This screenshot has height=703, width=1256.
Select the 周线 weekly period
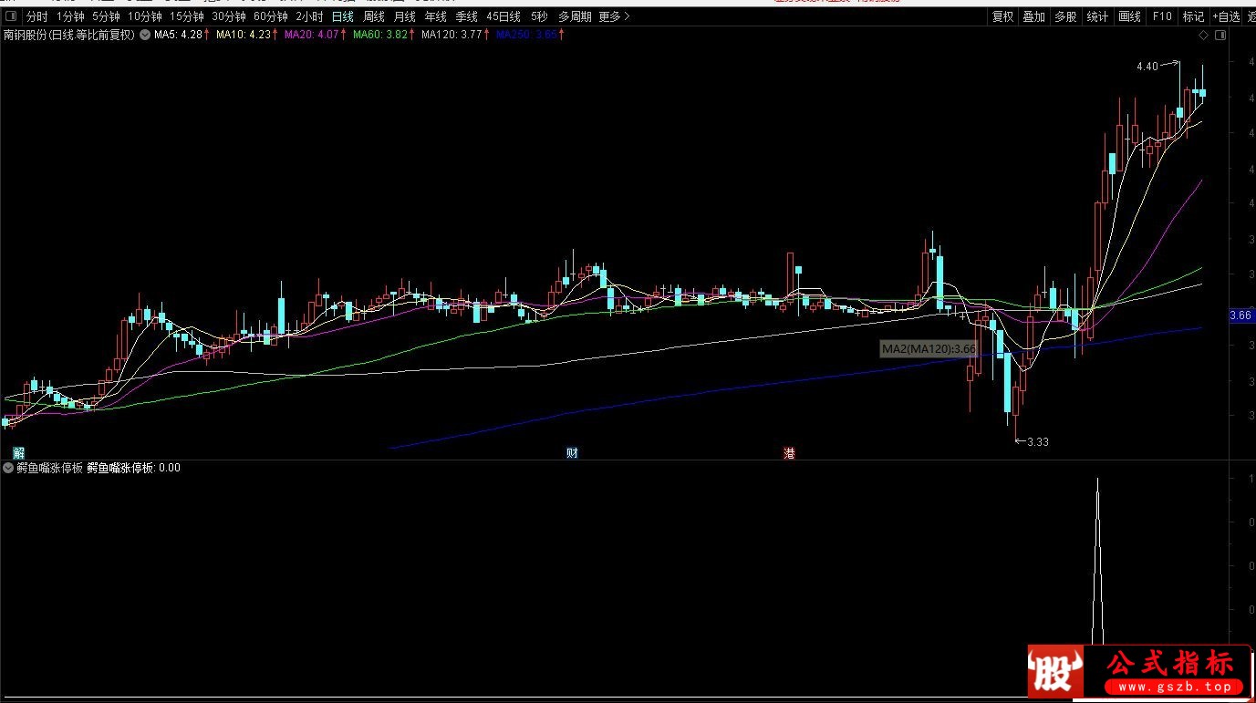pyautogui.click(x=374, y=16)
